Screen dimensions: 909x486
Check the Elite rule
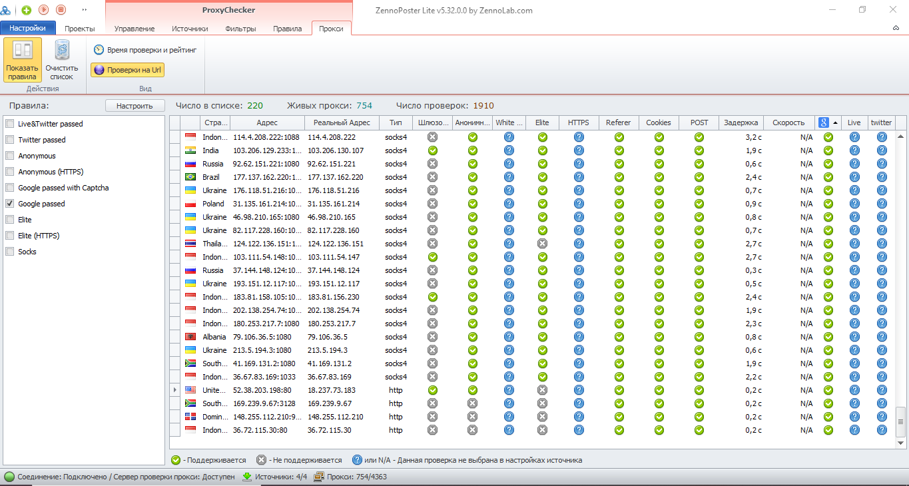click(10, 220)
